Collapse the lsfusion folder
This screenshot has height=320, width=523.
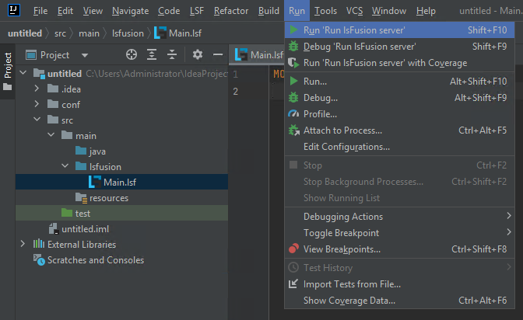click(x=65, y=166)
